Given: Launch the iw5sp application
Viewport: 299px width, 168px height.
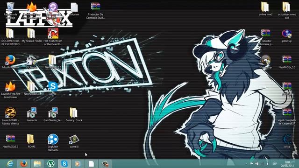Looking at the screenshot, I should click(287, 140).
